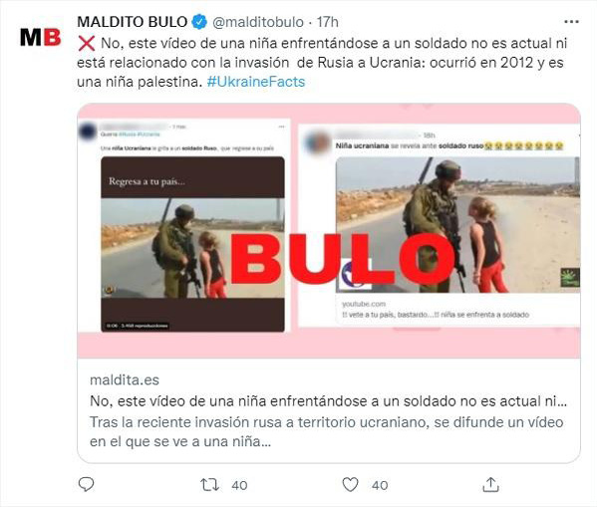Like the tweet with heart icon

(350, 484)
